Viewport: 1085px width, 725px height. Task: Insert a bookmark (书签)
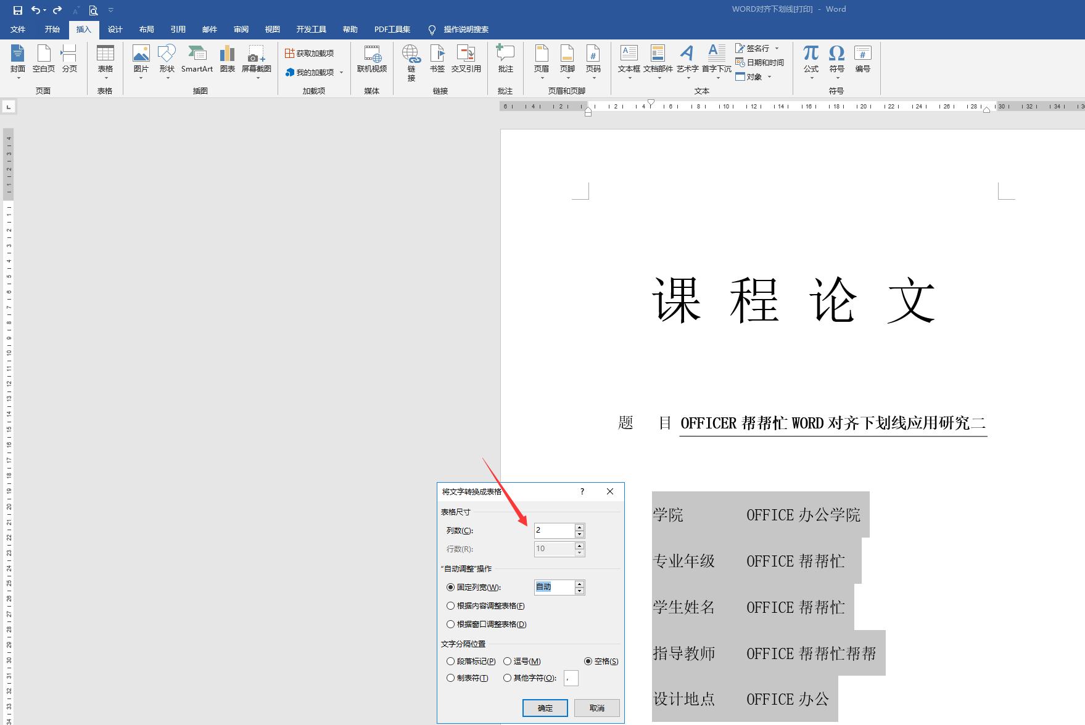437,59
